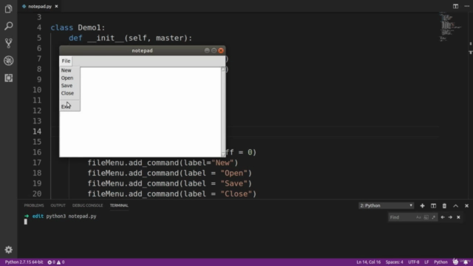Toggle Use Regular Expression in terminal Find

point(434,217)
